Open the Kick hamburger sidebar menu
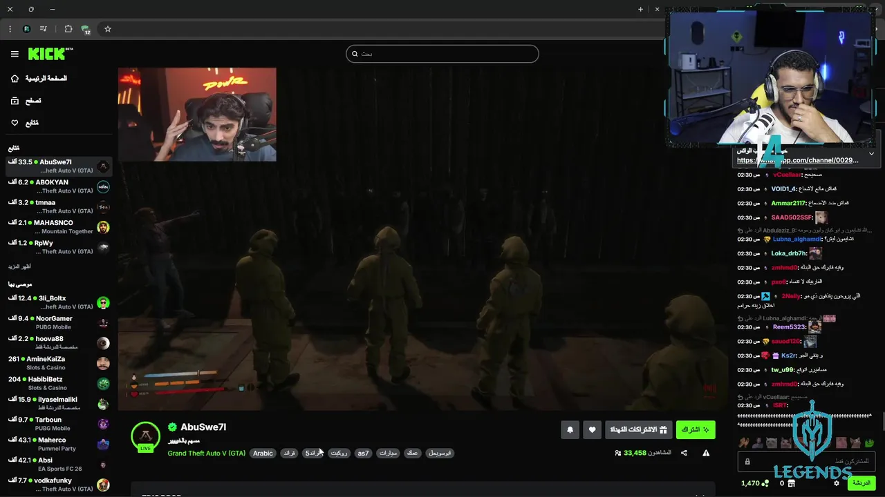Viewport: 885px width, 497px height. pyautogui.click(x=15, y=54)
